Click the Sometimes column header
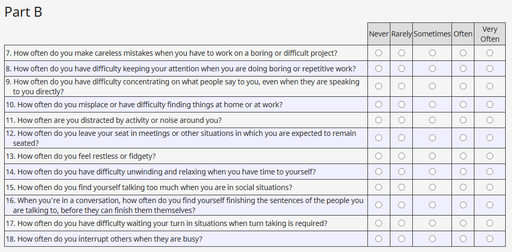The height and width of the screenshot is (252, 512). pyautogui.click(x=432, y=34)
